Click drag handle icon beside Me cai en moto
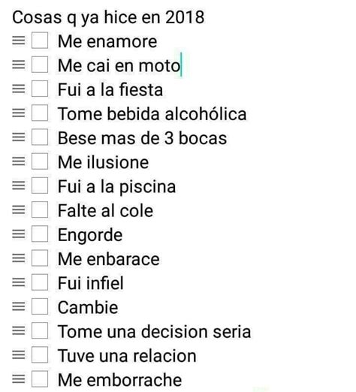Image resolution: width=356 pixels, height=392 pixels. coord(19,65)
